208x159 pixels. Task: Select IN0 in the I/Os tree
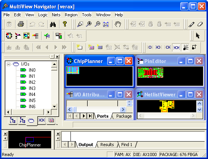click(x=32, y=70)
